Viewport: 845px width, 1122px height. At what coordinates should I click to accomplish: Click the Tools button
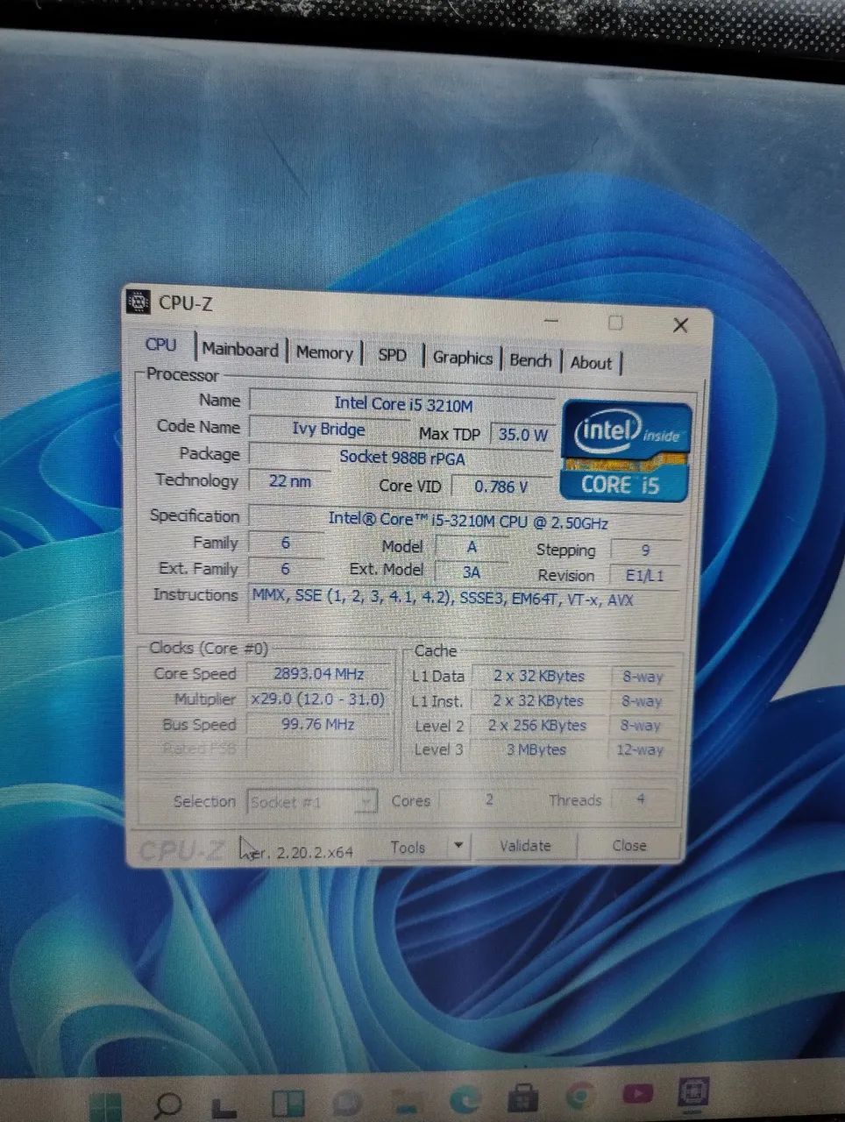408,848
